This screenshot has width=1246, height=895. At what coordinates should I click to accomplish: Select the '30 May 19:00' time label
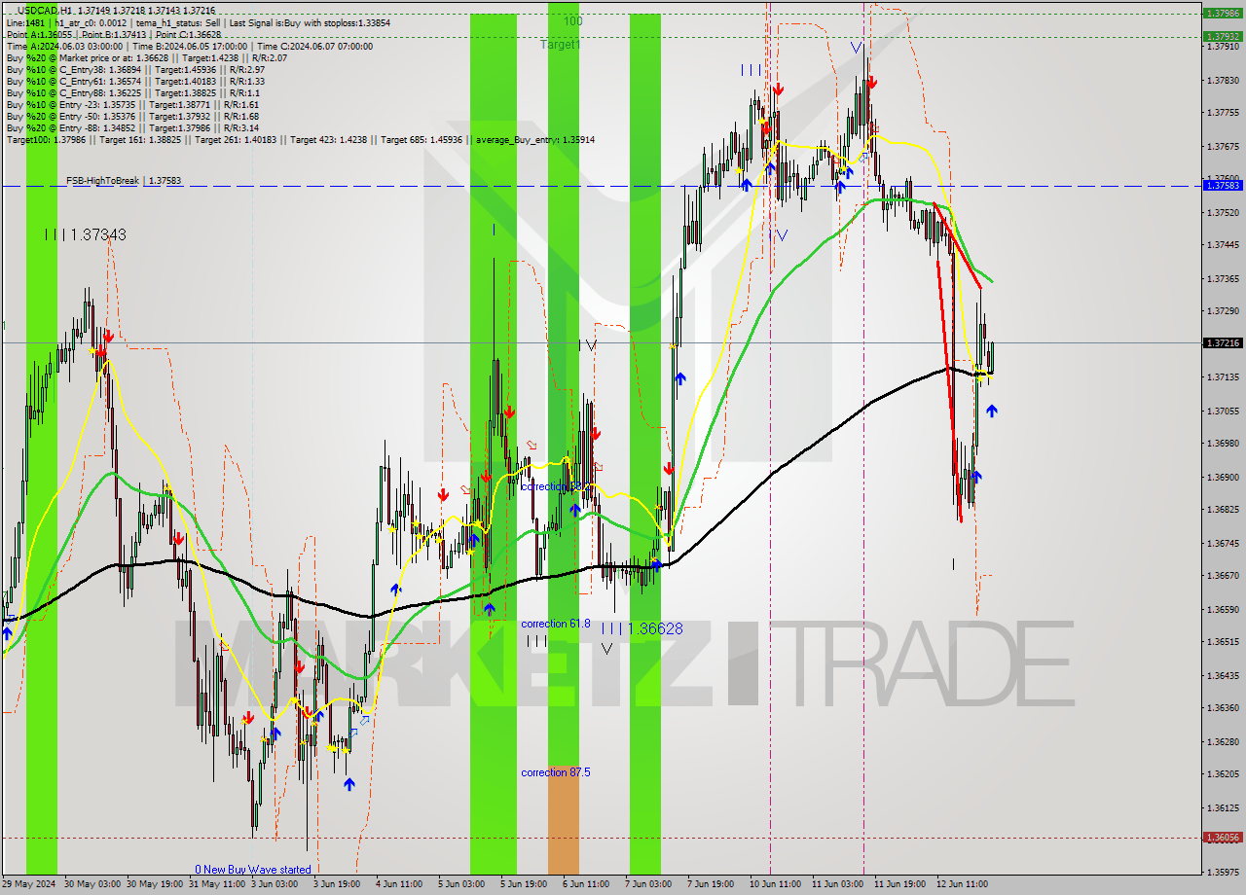(x=157, y=884)
